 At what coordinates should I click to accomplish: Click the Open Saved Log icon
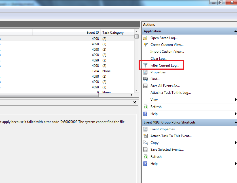coord(145,38)
